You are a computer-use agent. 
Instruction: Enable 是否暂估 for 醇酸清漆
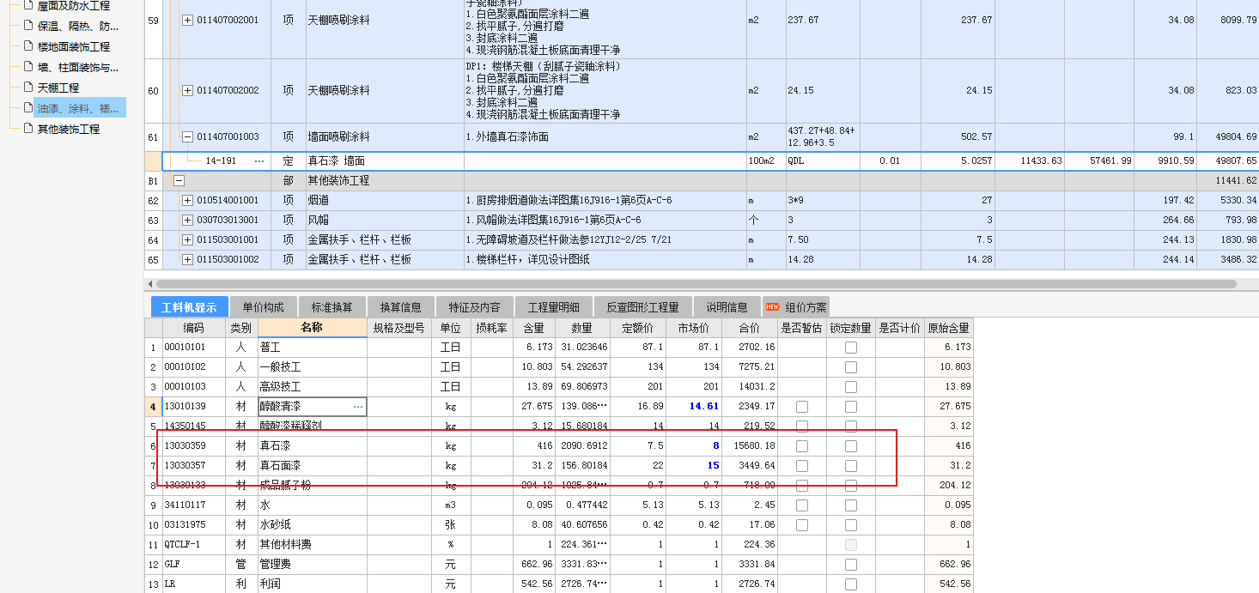(x=801, y=407)
